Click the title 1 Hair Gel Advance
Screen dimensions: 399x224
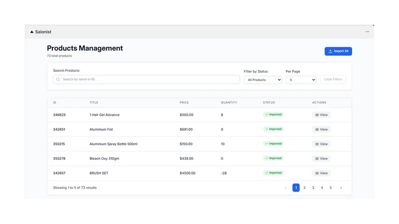pos(104,115)
